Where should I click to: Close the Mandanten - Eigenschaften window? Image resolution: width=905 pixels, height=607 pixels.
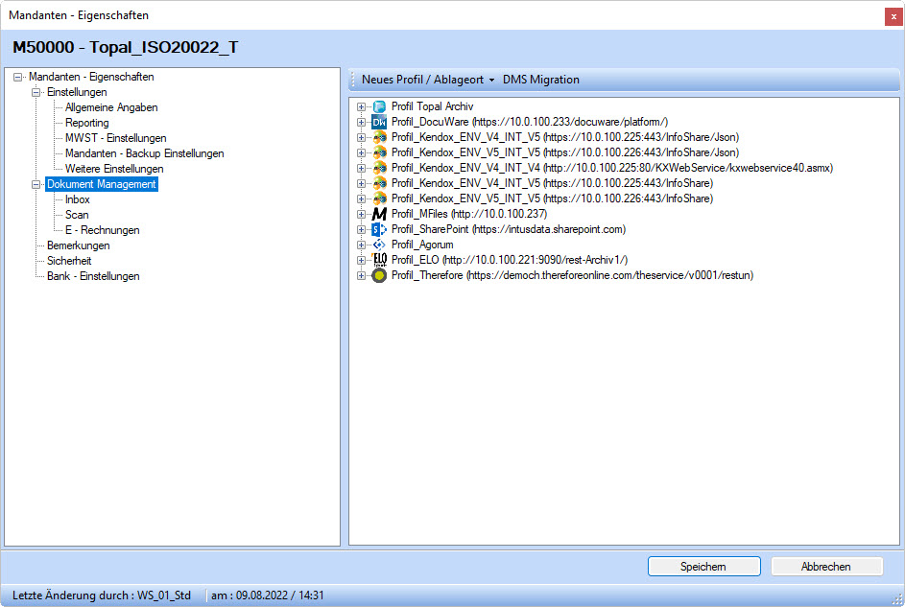tap(893, 16)
